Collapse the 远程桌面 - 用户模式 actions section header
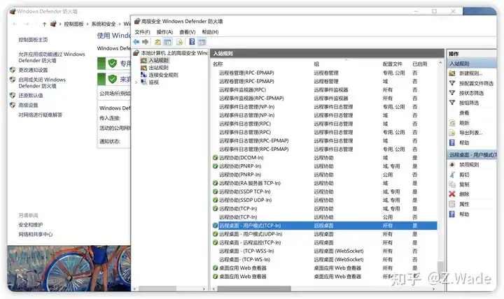Viewport: 504px width, 299px height. [x=472, y=154]
